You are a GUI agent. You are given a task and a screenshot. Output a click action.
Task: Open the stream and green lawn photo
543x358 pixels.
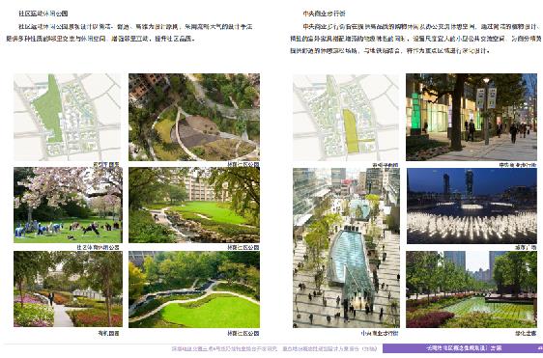(x=194, y=206)
